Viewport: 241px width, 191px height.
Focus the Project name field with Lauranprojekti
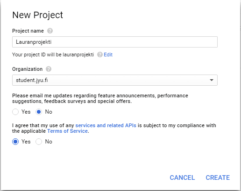[115, 42]
